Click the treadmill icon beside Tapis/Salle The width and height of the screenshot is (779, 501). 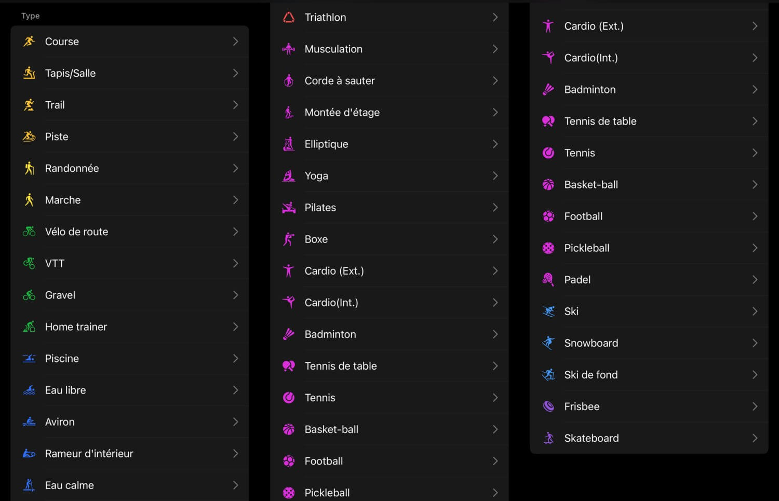coord(29,73)
